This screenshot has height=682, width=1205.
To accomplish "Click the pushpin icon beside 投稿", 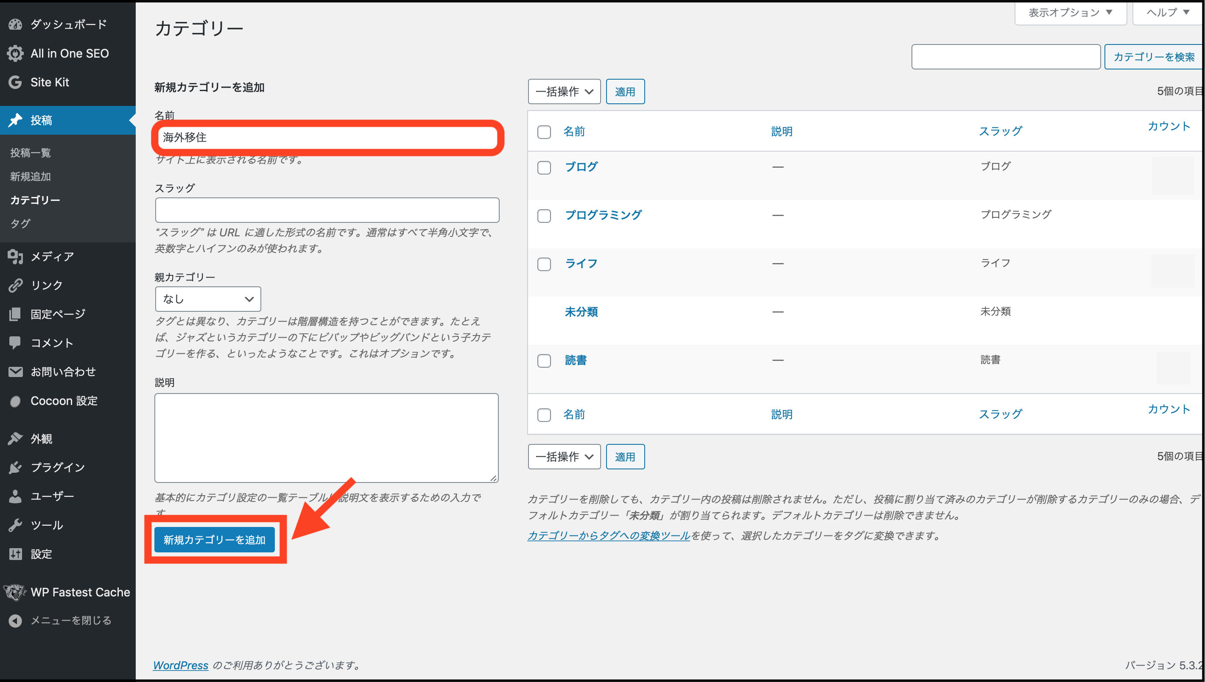I will [15, 120].
